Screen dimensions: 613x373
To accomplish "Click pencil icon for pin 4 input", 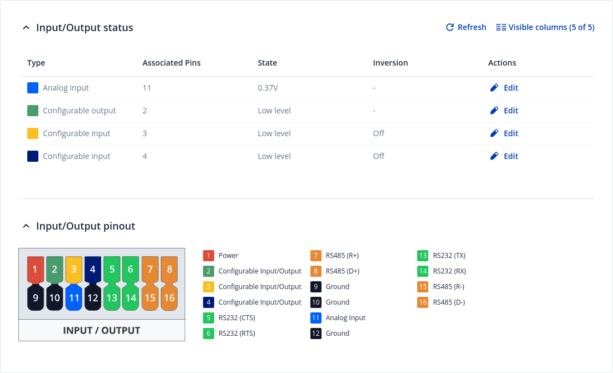I will coord(494,156).
